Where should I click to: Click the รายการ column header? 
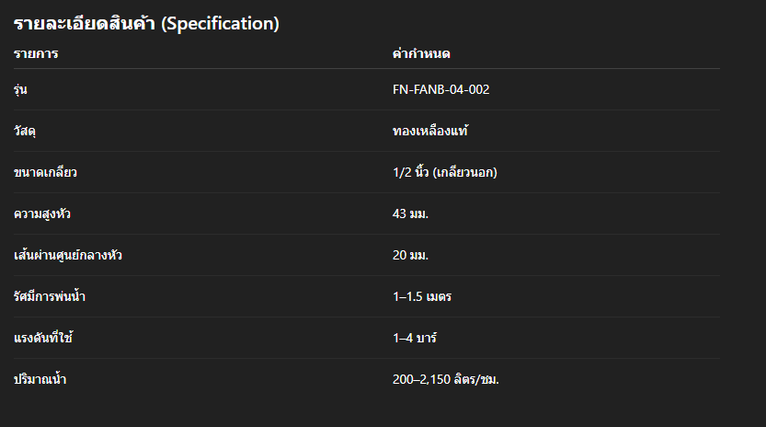(x=36, y=54)
